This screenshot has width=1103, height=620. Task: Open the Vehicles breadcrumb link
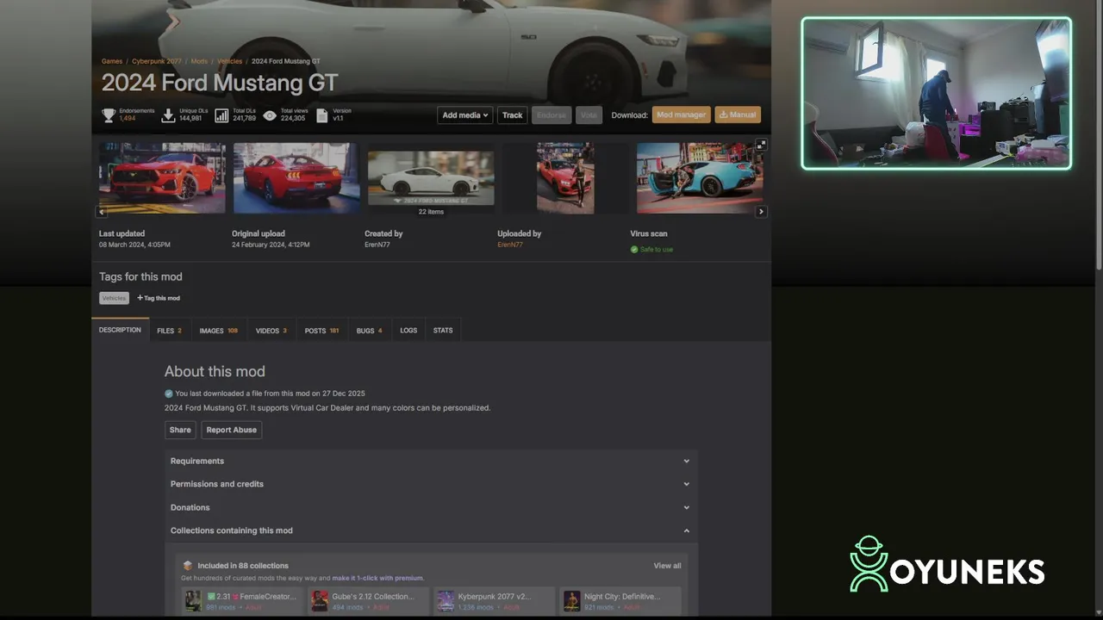click(229, 61)
